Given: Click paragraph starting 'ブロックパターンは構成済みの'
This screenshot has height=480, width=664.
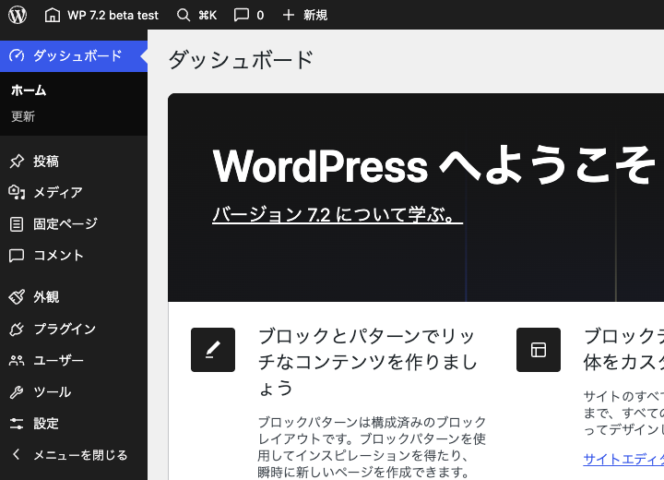Looking at the screenshot, I should coord(372,447).
